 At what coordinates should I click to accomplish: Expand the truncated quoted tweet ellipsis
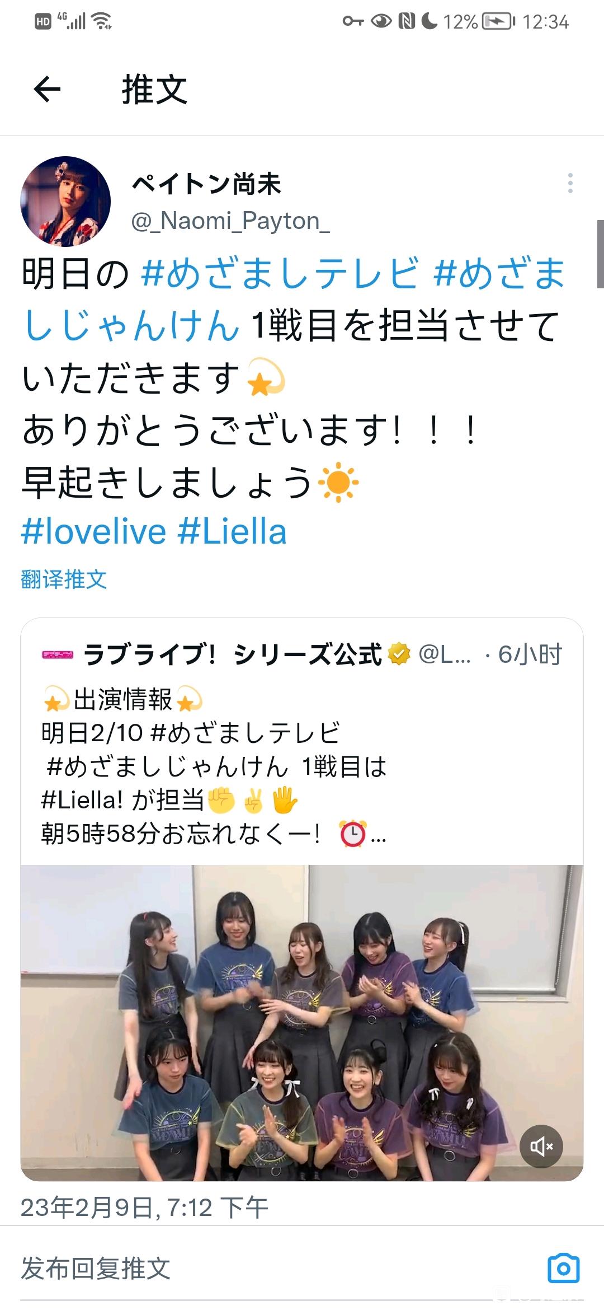(379, 836)
